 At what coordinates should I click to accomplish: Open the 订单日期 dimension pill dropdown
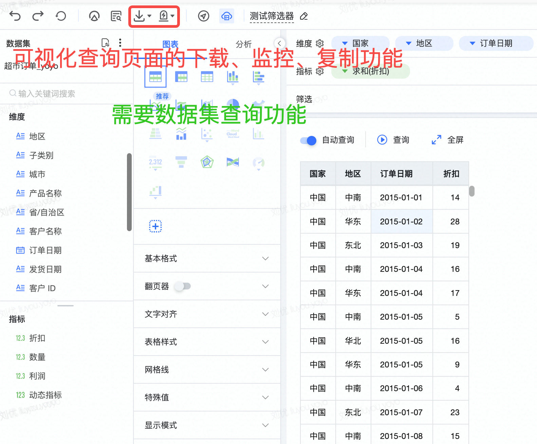tap(472, 43)
